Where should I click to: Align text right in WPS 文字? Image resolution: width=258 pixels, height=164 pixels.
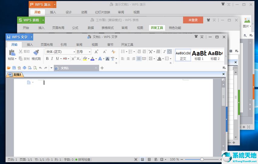point(134,59)
